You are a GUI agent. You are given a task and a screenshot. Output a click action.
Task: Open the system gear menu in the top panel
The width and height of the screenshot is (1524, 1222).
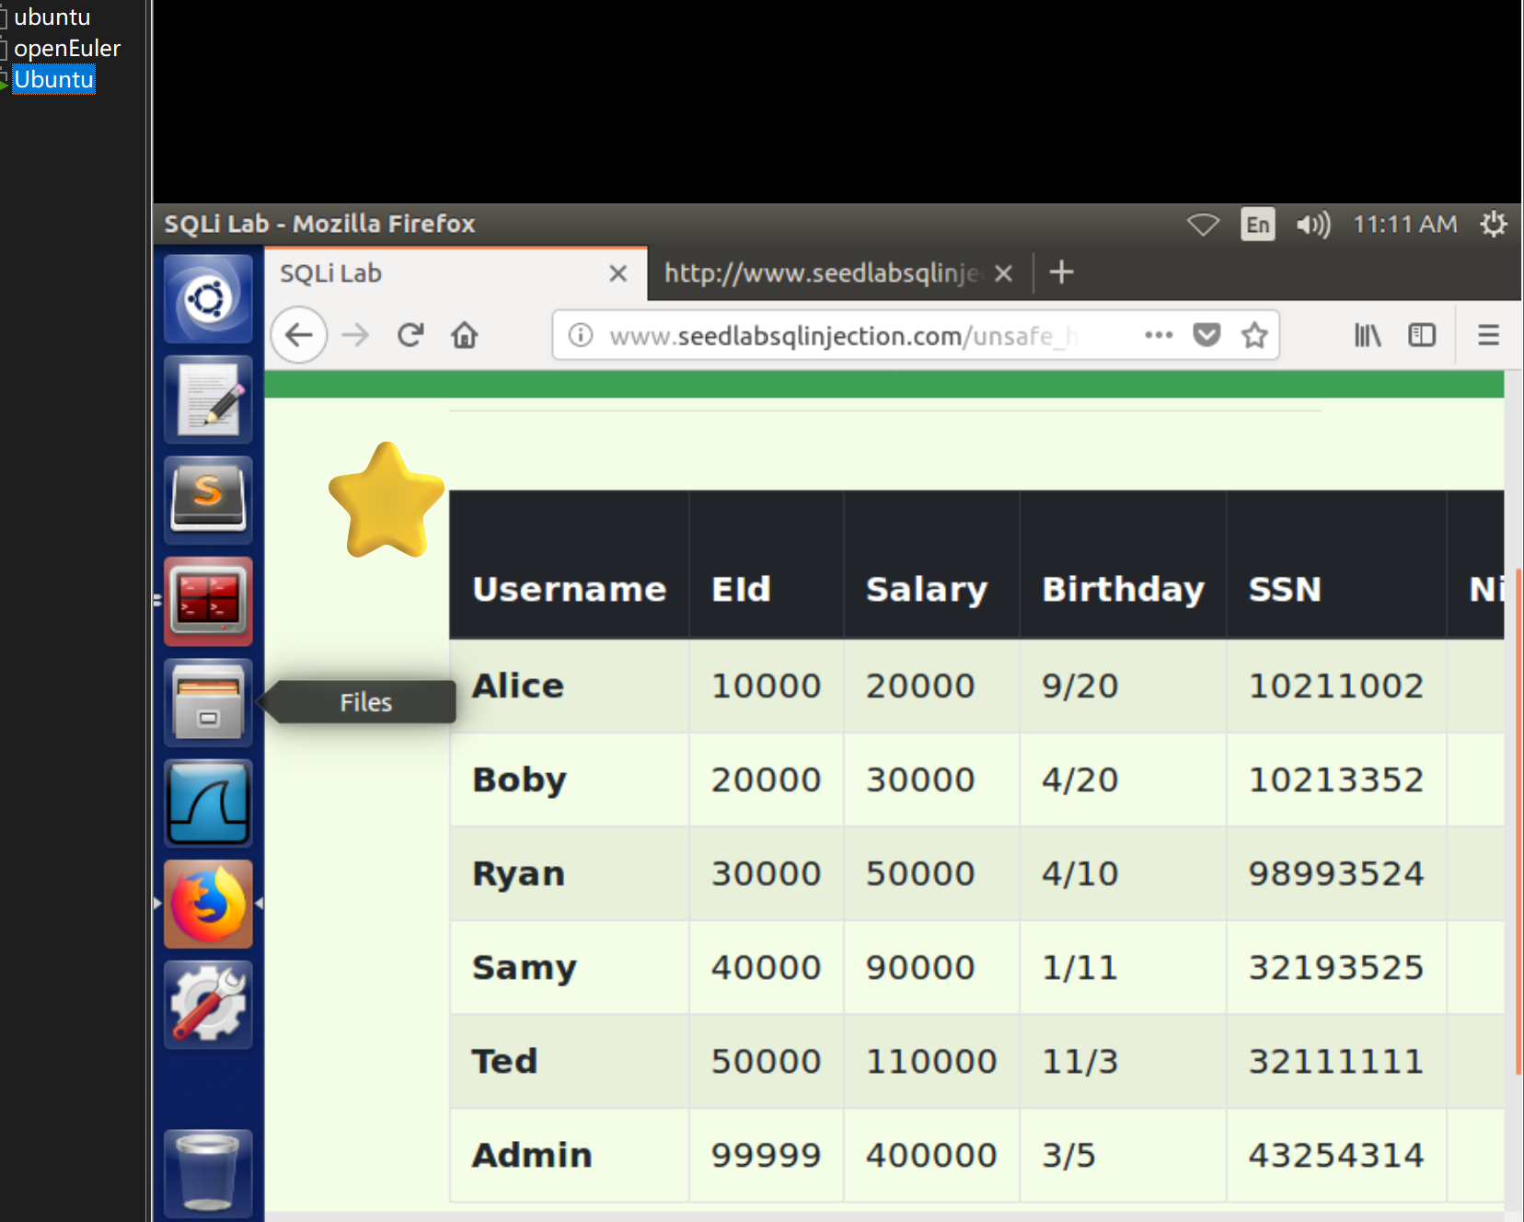[1493, 225]
